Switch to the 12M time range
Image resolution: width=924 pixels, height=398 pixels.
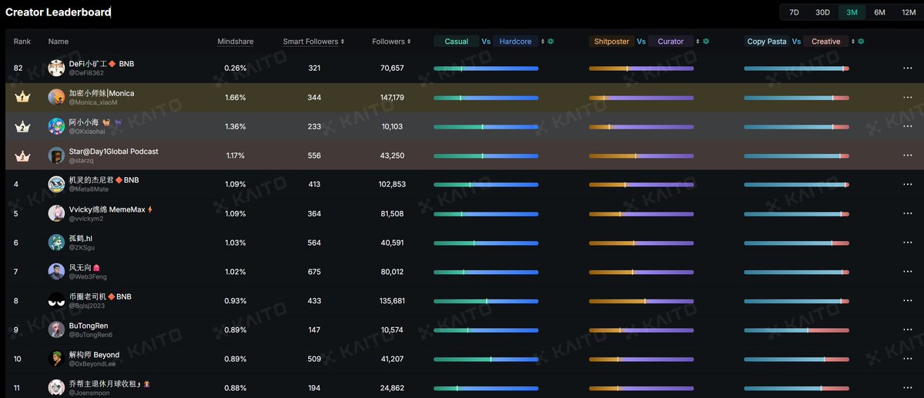(x=909, y=12)
